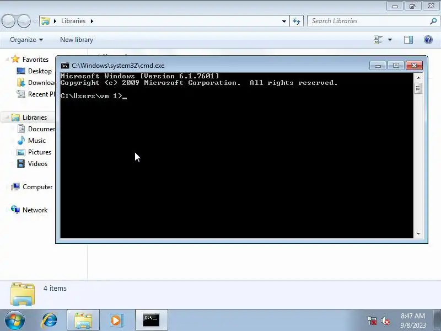Click the Libraries icon in details pane
Viewport: 441px width, 331px height.
pos(23,294)
